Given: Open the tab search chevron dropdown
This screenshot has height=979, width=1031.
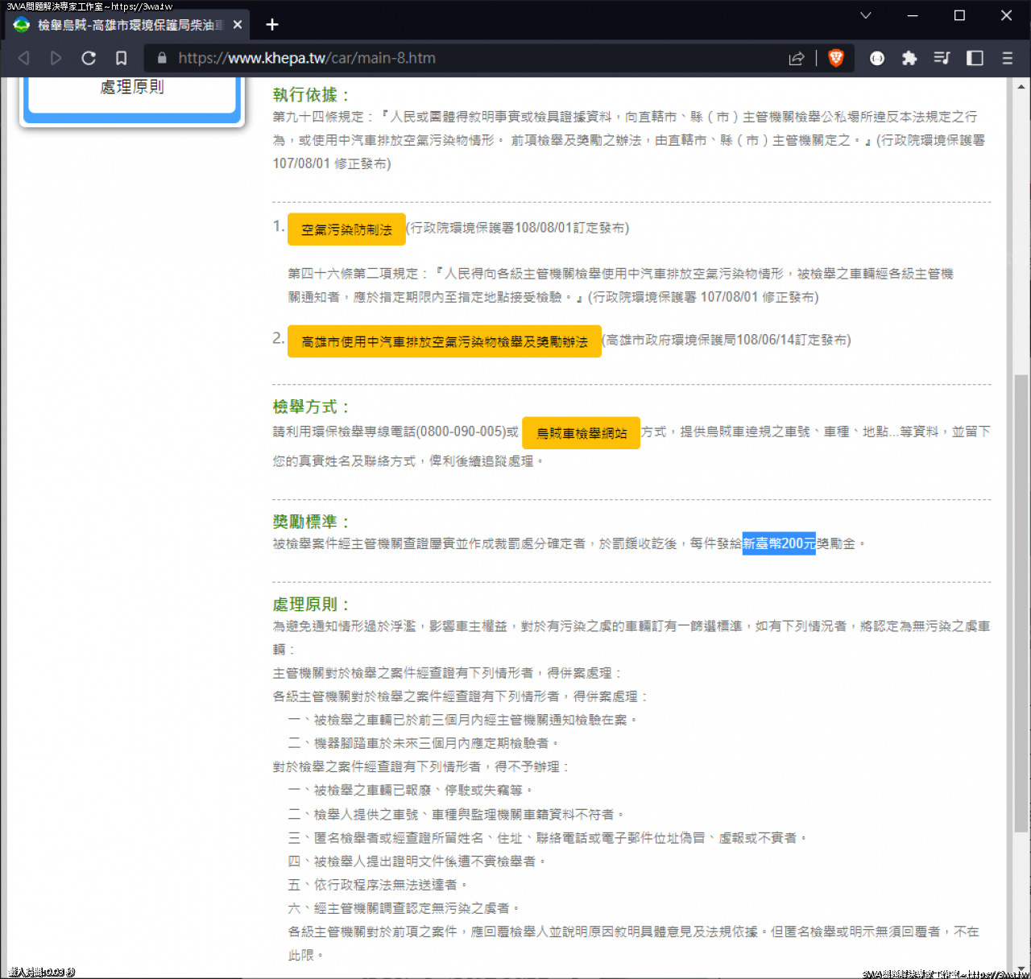Looking at the screenshot, I should coord(865,15).
